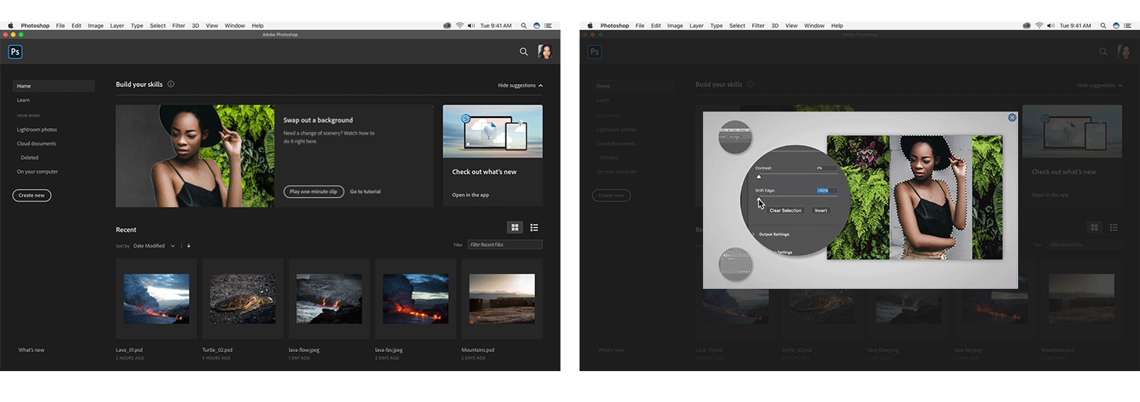Click the undimmed Filter Recent Files field
Viewport: 1140px width, 402px height.
click(505, 245)
